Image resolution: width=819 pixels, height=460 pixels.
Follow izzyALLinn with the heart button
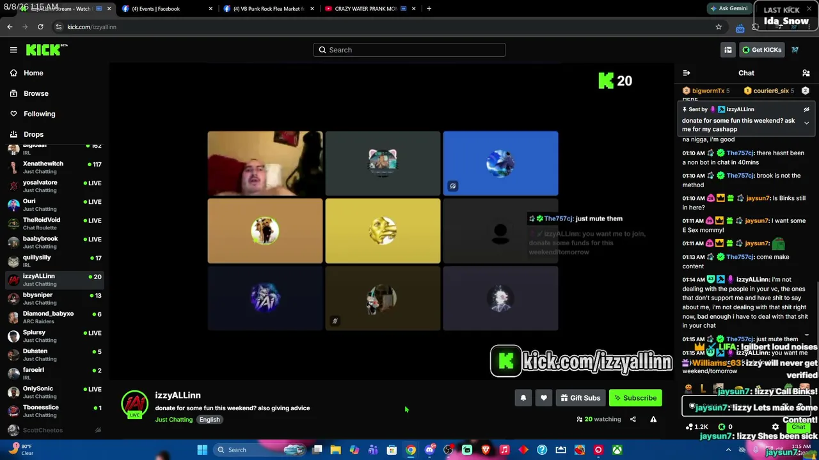tap(544, 398)
